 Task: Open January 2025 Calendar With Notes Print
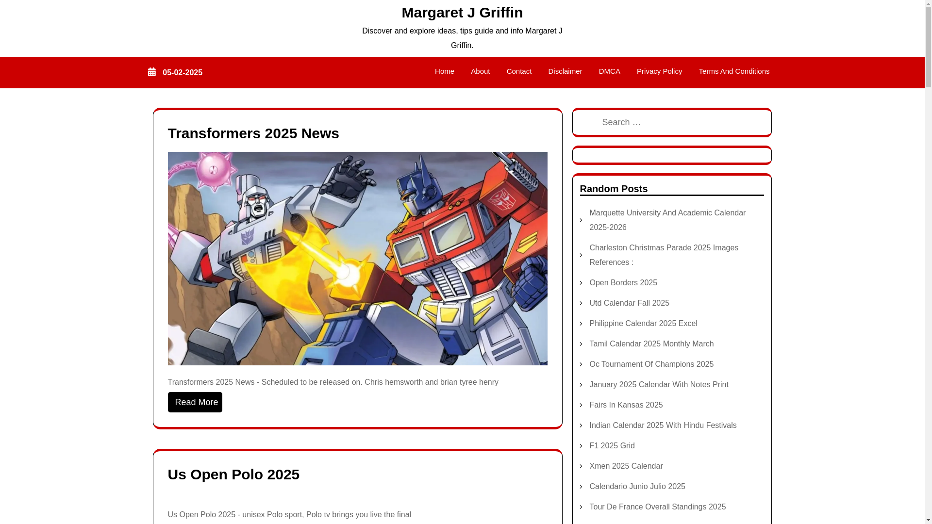click(659, 385)
